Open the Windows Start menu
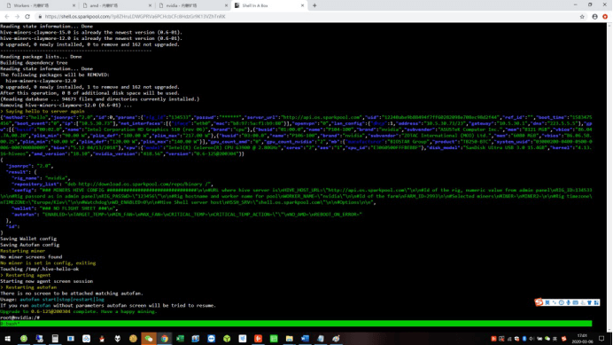Image resolution: width=613 pixels, height=345 pixels. pos(8,338)
